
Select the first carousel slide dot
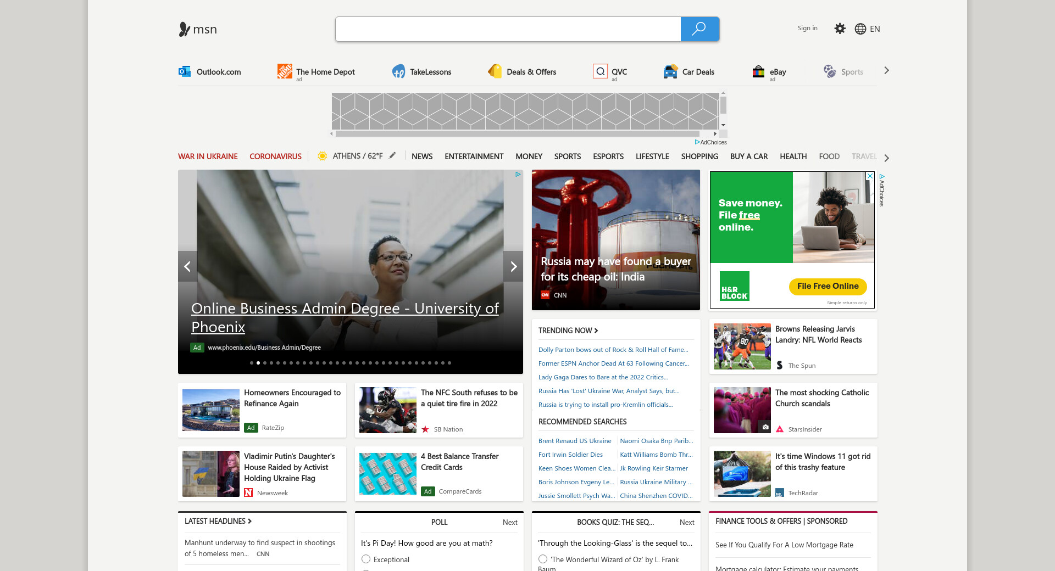(252, 363)
